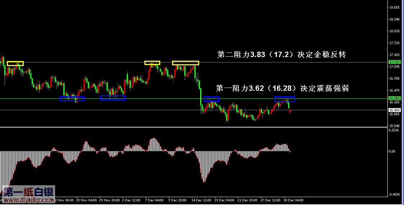Select the rightmost blue rectangle marker
Image resolution: width=404 pixels, height=205 pixels.
(x=284, y=99)
